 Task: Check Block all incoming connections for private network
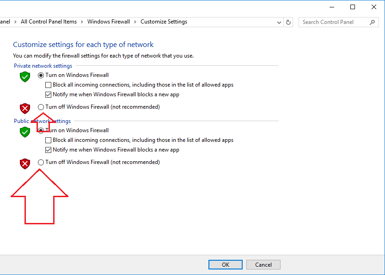click(x=49, y=85)
